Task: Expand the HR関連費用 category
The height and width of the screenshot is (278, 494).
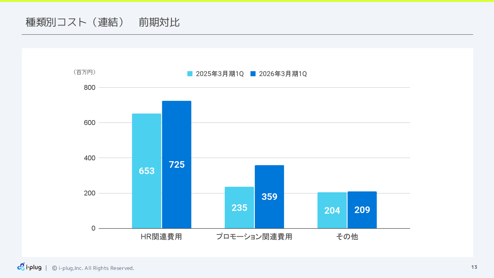Action: (161, 237)
